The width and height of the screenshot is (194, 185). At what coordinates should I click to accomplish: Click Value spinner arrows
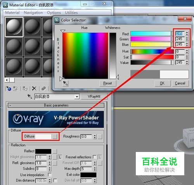[x=187, y=63]
